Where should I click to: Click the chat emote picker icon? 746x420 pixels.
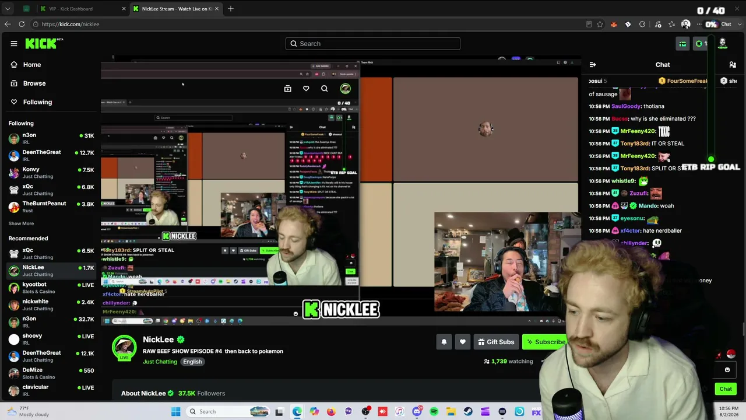[727, 370]
